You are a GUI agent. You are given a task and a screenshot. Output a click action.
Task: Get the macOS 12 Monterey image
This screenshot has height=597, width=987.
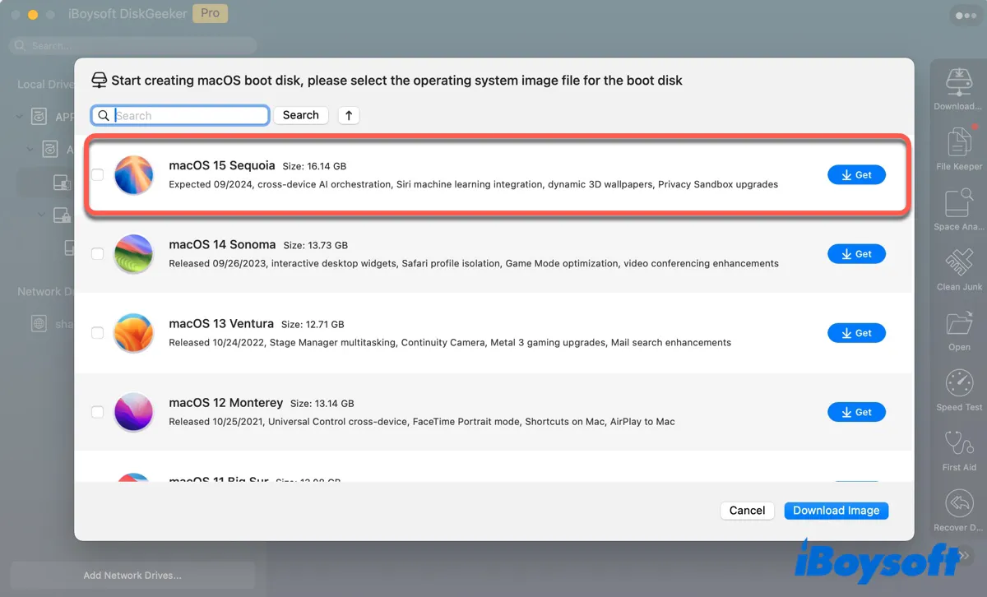coord(856,411)
